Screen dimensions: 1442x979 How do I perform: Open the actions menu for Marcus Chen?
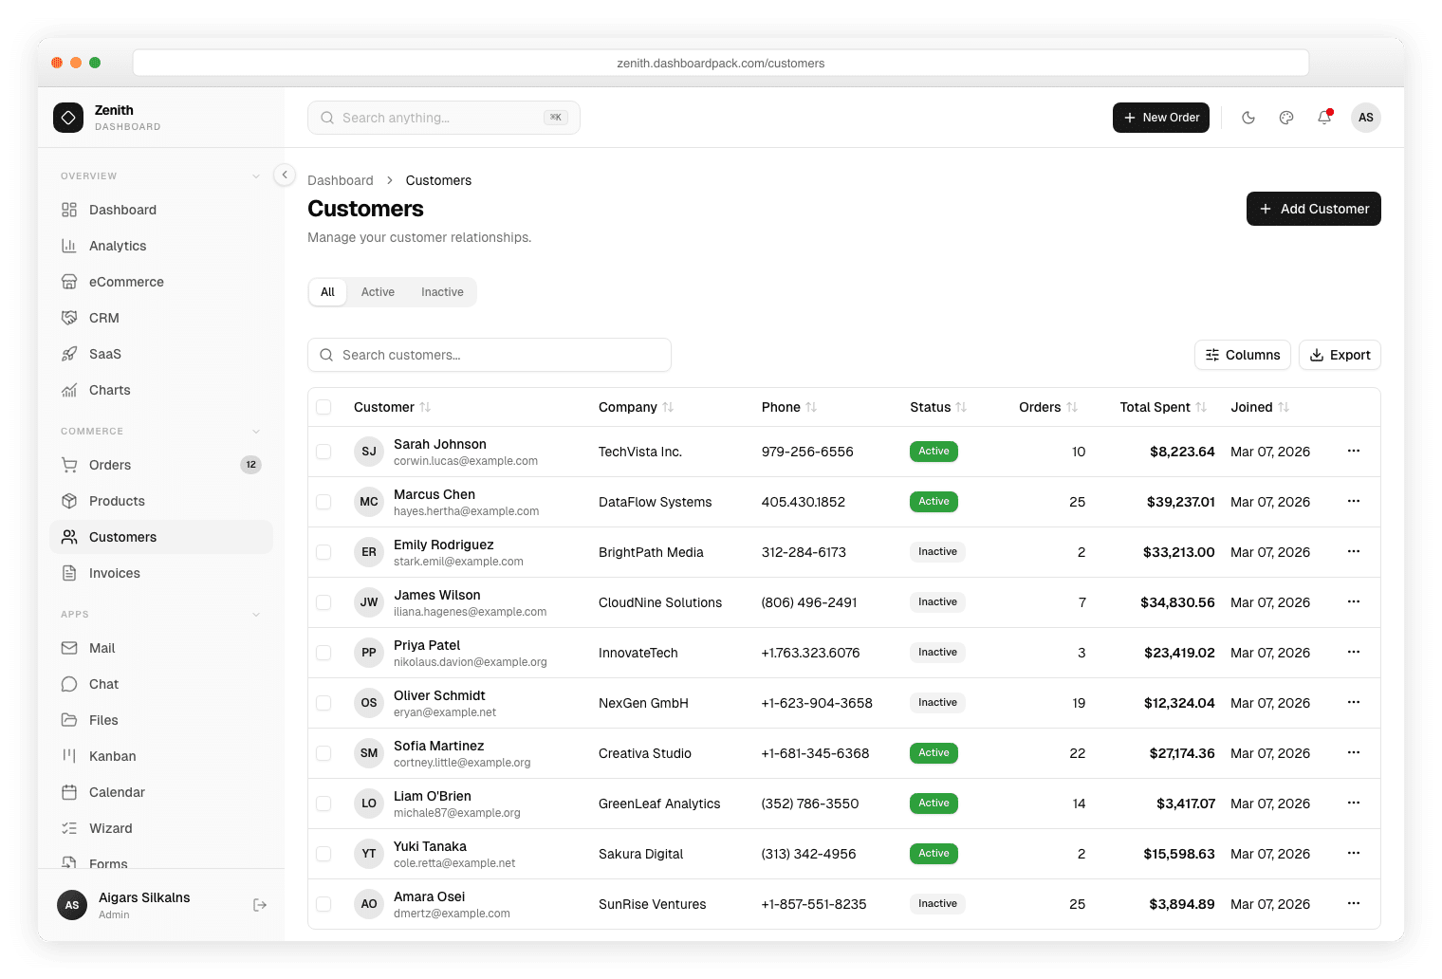(1353, 501)
